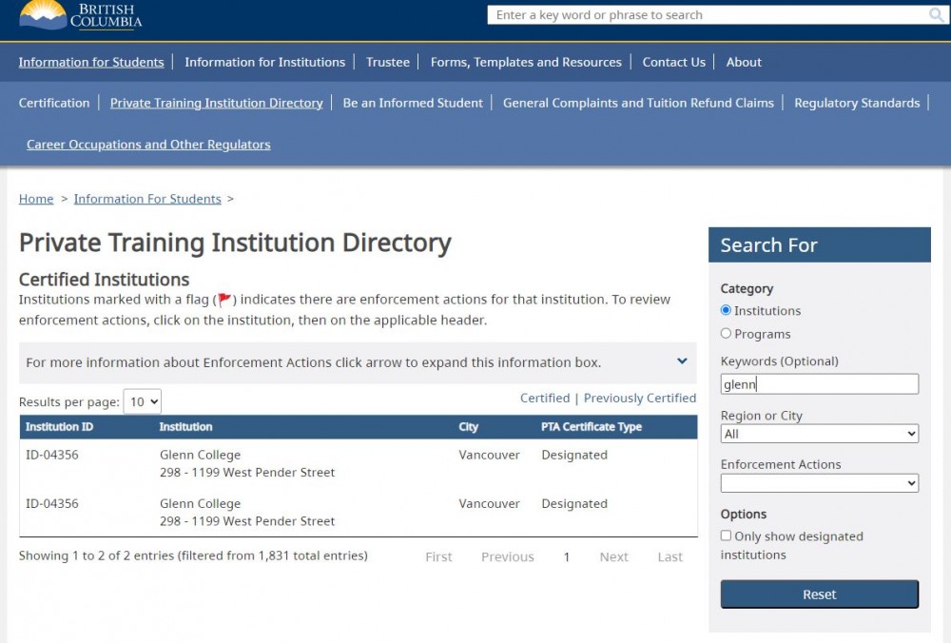
Task: Open Information for Institutions menu
Action: tap(264, 62)
